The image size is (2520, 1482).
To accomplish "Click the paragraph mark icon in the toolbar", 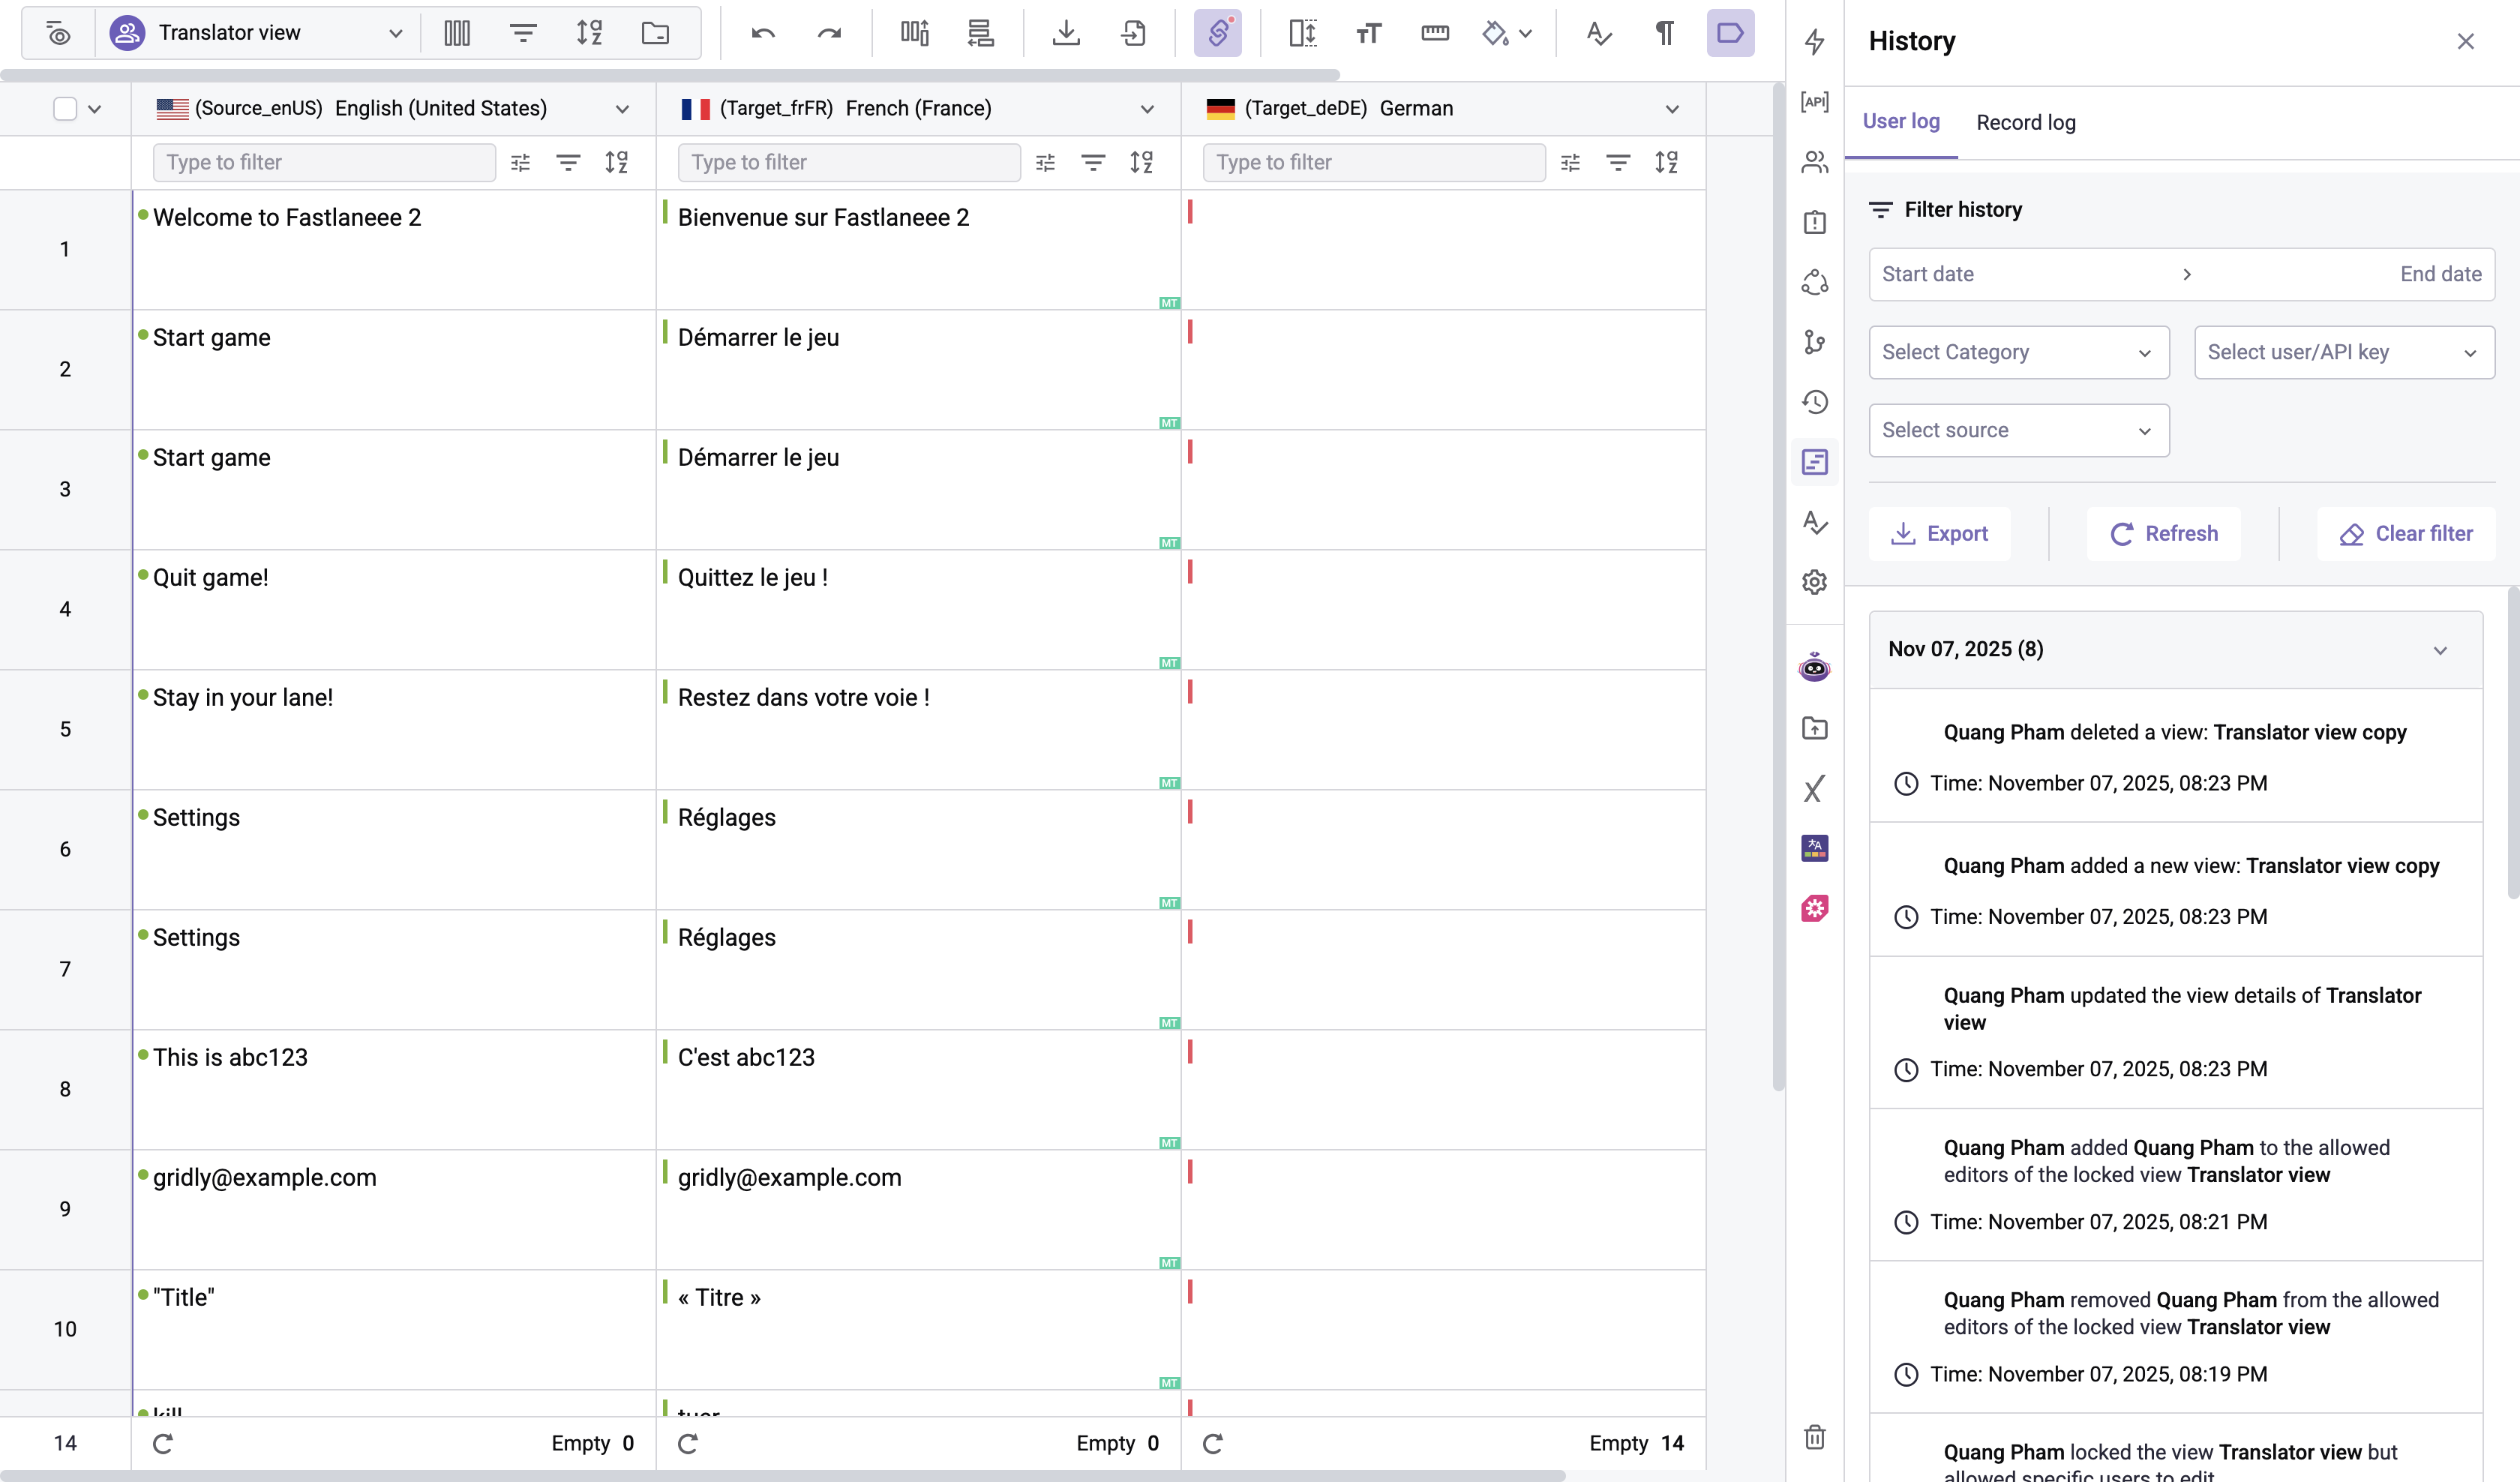I will point(1664,33).
